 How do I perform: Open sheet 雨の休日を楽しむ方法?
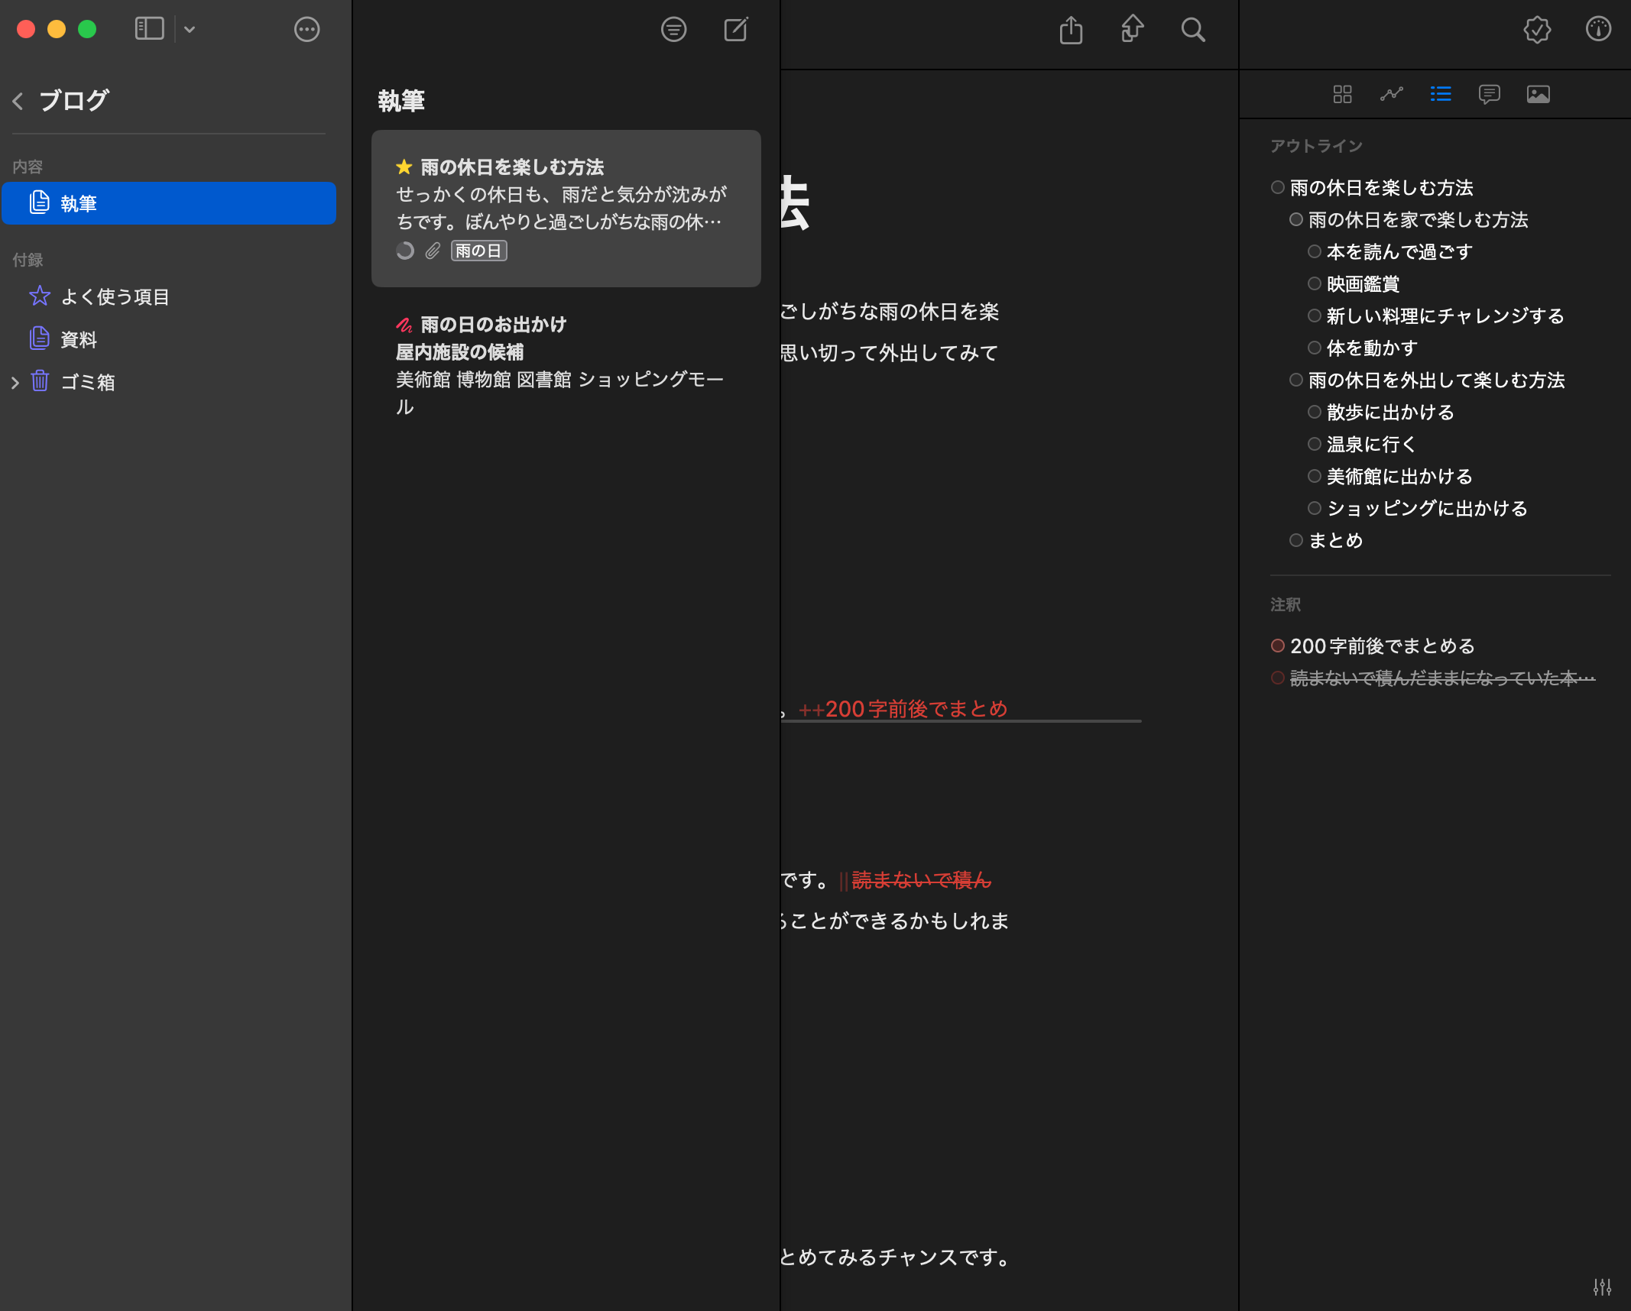pos(566,209)
